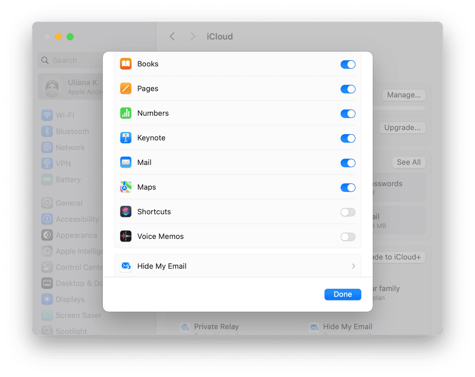Click the Wi-Fi icon in sidebar
Image resolution: width=475 pixels, height=377 pixels.
coord(47,115)
